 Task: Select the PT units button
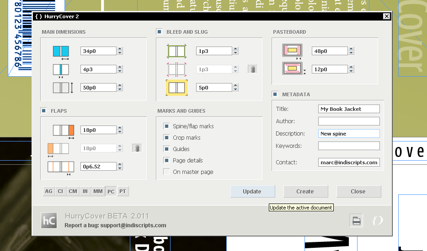(123, 192)
